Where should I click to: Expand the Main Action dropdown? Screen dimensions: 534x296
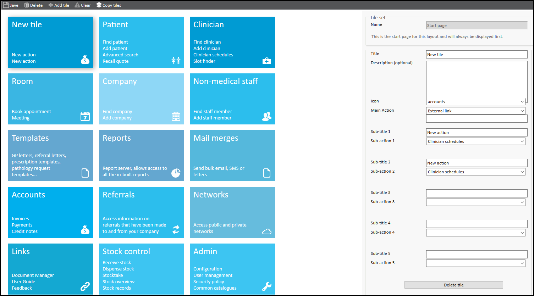(475, 111)
